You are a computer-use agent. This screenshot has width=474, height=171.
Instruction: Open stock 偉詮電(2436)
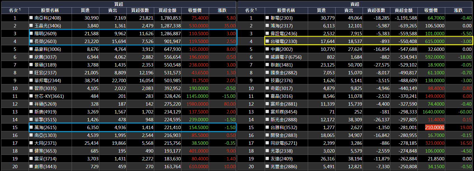[284, 34]
